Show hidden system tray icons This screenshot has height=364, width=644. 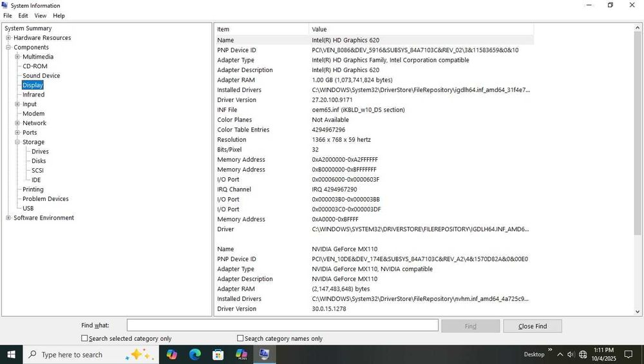(x=560, y=354)
